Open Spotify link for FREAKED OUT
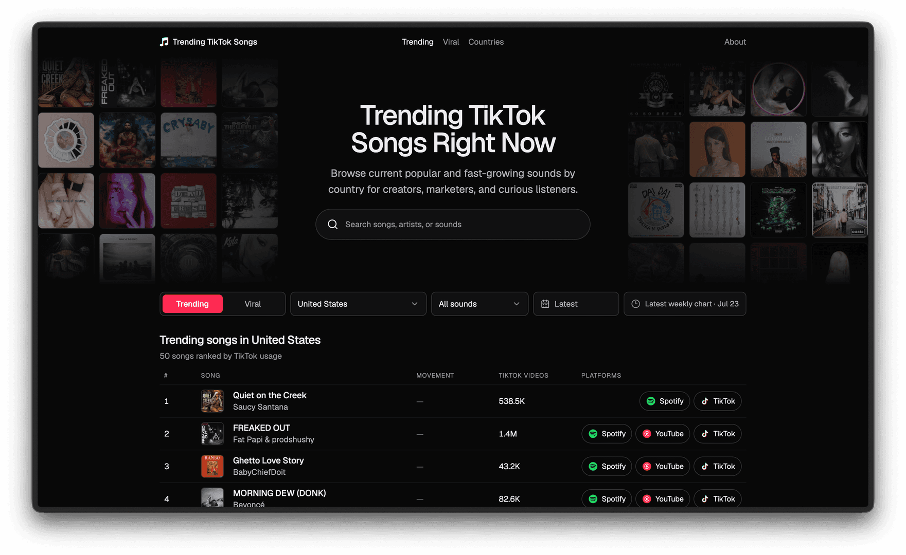The height and width of the screenshot is (555, 906). [x=607, y=434]
